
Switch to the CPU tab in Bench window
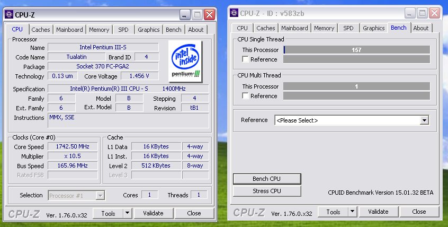click(x=243, y=28)
